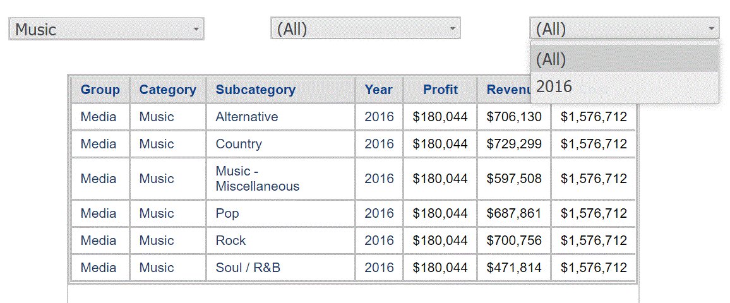Click the $471,814 revenue value
Viewport: 730px width, 303px height.
coord(514,268)
